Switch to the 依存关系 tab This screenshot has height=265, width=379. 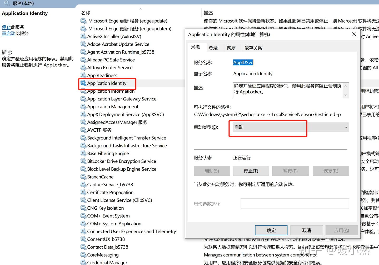pos(253,48)
